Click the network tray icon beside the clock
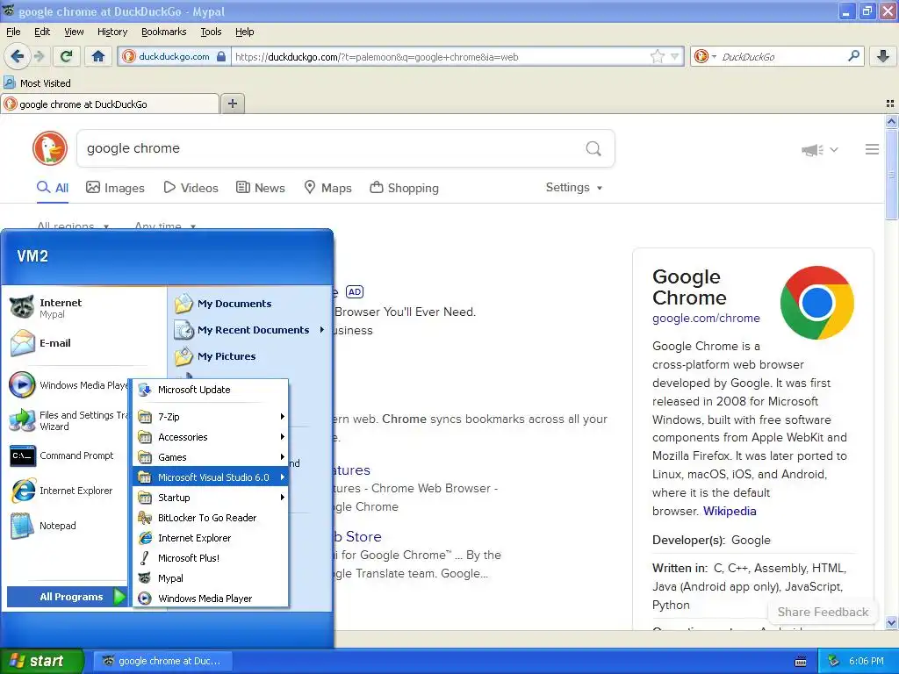 (x=834, y=661)
